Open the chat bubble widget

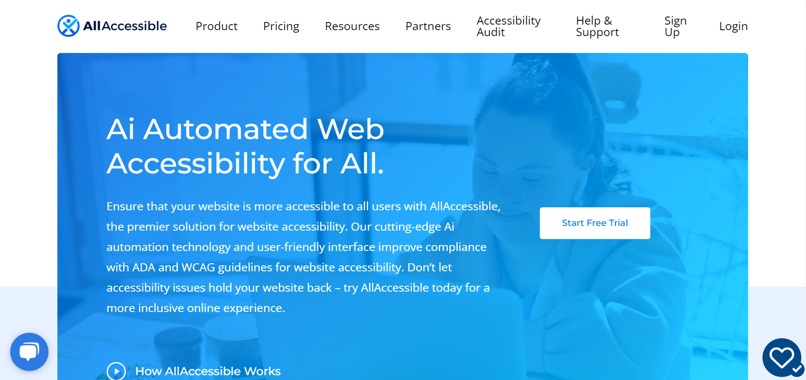coord(29,352)
